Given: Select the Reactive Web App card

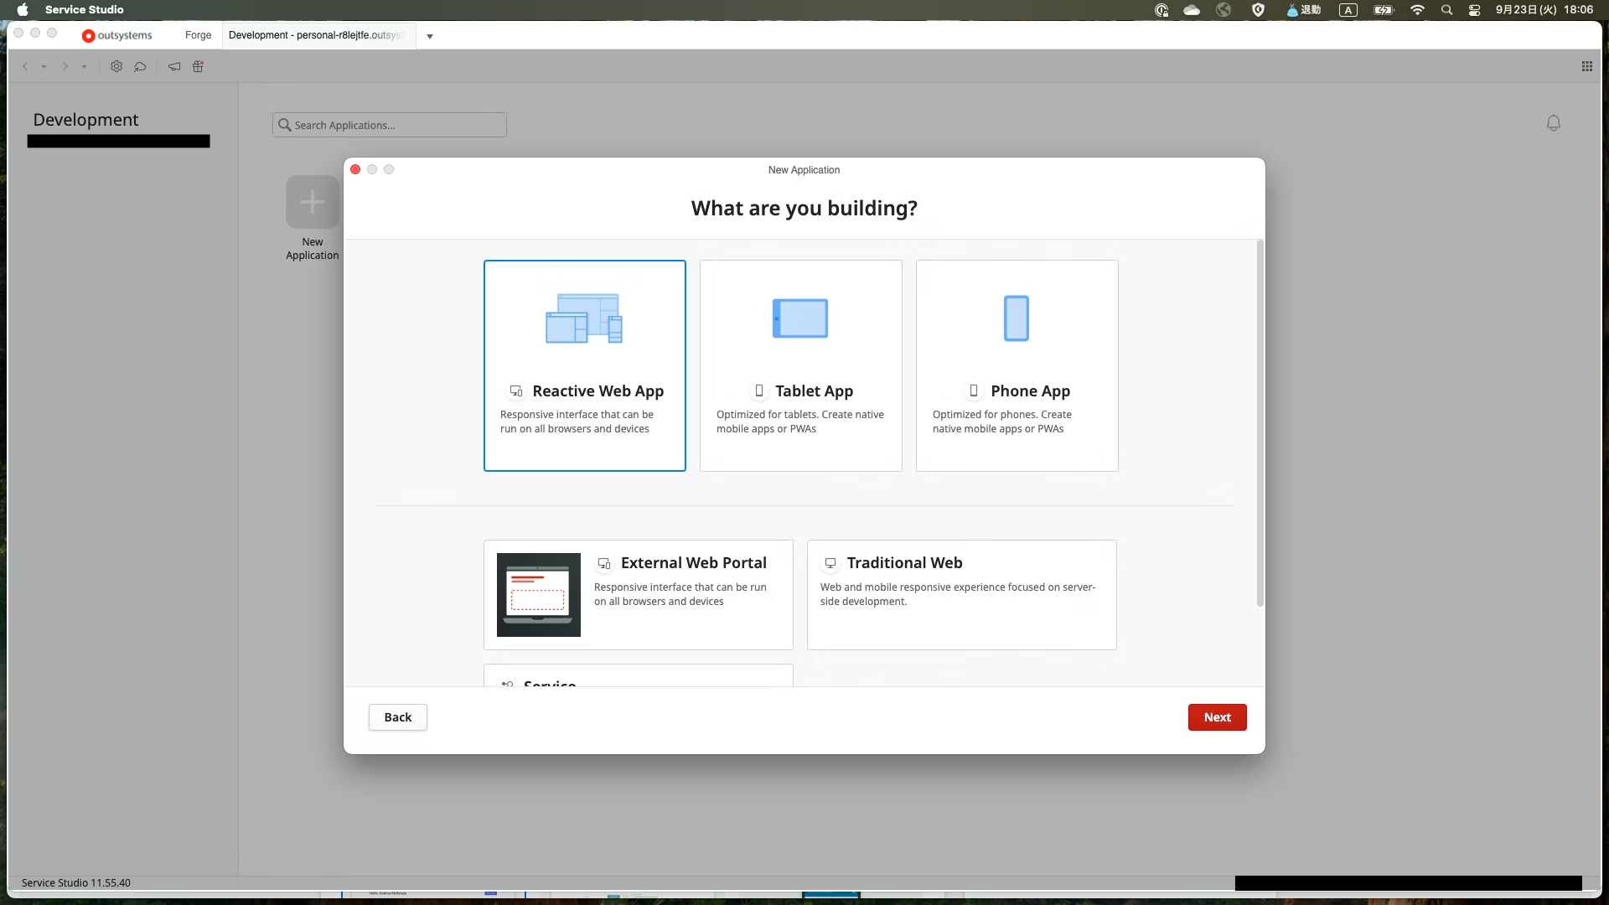Looking at the screenshot, I should coord(584,365).
